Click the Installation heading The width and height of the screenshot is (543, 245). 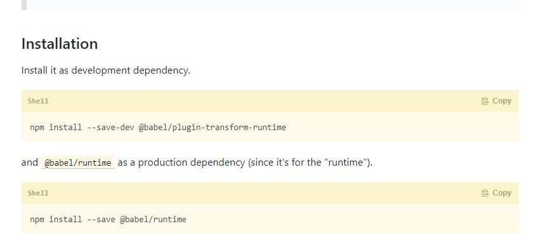[60, 44]
